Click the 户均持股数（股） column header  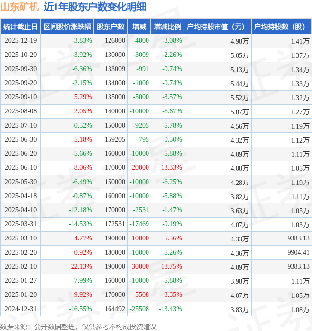[x=282, y=27]
